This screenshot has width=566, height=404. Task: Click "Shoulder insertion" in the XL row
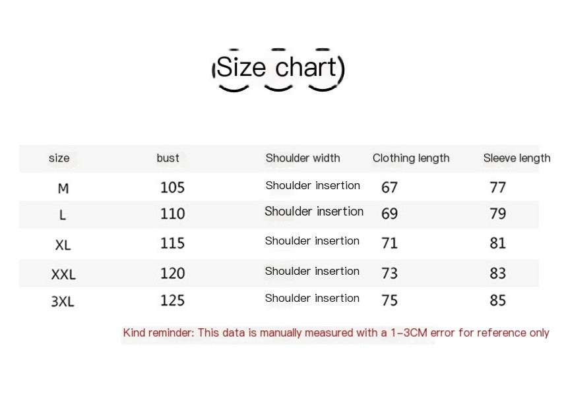pos(312,241)
